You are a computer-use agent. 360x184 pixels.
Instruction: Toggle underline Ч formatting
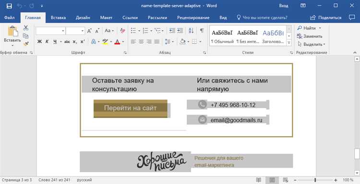click(55, 42)
